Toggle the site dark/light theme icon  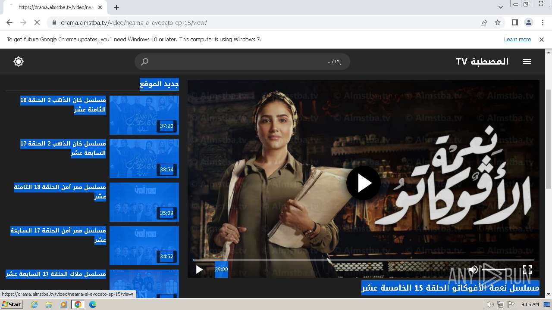(19, 62)
